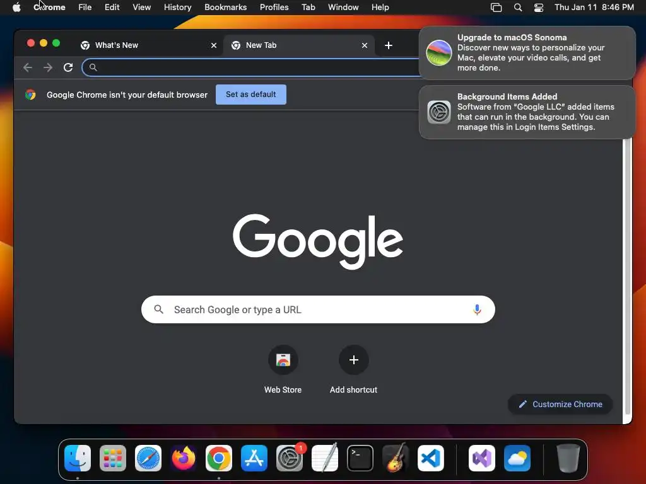Open Visual Studio Code from the Dock
The height and width of the screenshot is (484, 646).
tap(431, 458)
